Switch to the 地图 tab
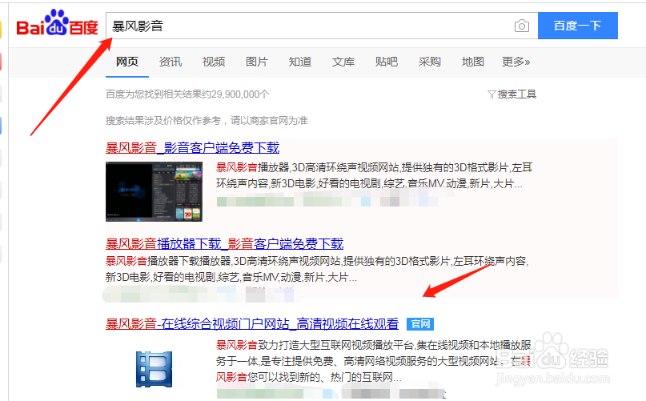 pos(472,62)
